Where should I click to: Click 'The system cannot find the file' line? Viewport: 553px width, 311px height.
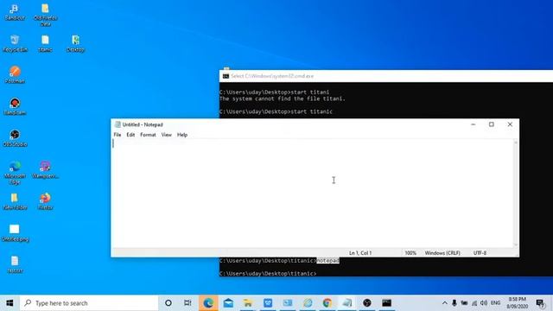click(x=283, y=98)
